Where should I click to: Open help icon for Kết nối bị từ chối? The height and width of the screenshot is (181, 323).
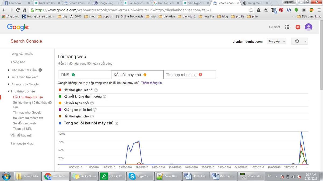click(92, 103)
